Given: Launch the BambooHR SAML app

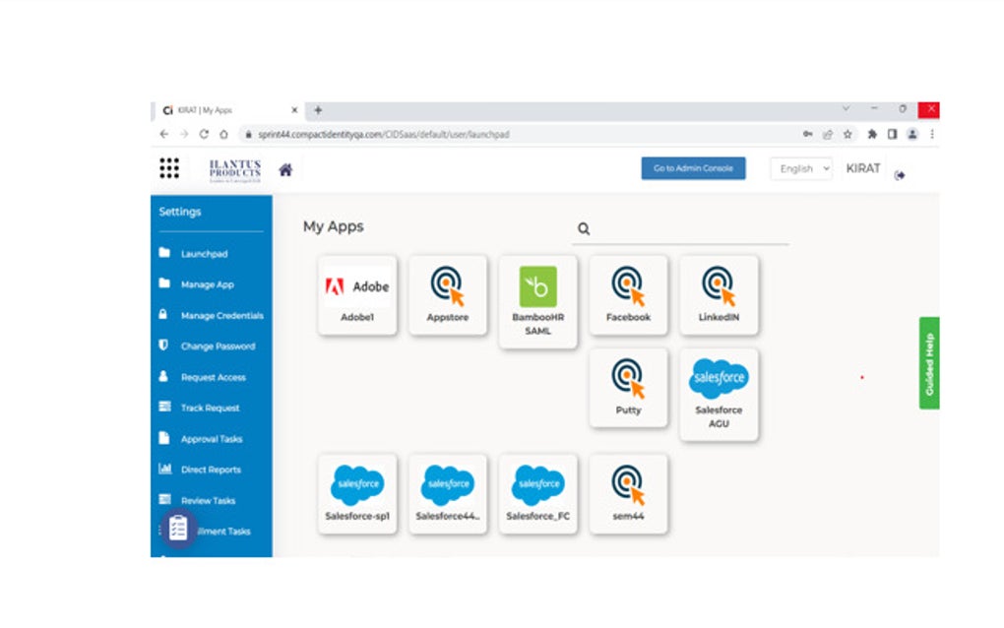Looking at the screenshot, I should pos(537,301).
